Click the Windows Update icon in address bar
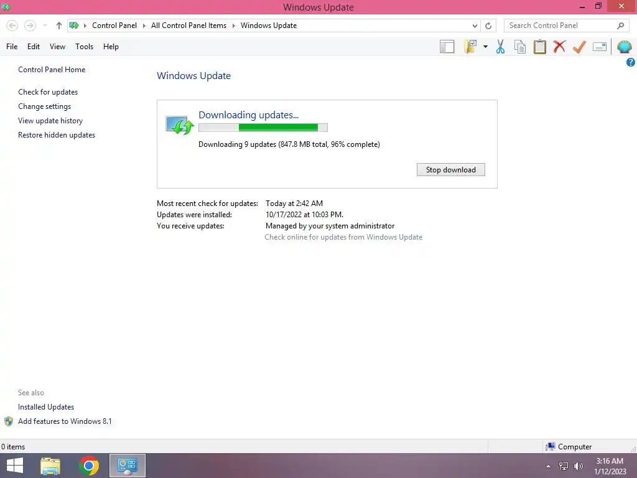This screenshot has height=478, width=637. (74, 26)
